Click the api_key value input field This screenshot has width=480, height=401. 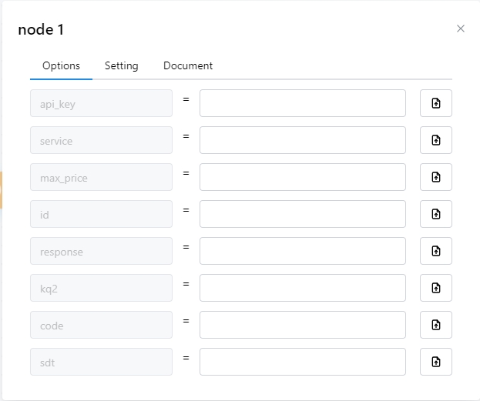tap(302, 103)
